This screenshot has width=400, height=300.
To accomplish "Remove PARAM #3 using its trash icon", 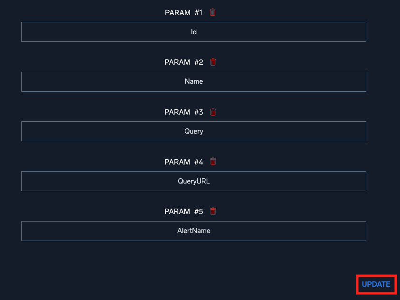I will tap(213, 112).
